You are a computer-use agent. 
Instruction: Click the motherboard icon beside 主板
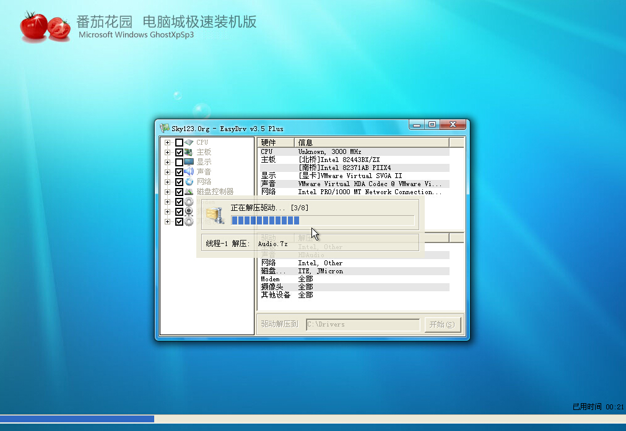click(189, 152)
